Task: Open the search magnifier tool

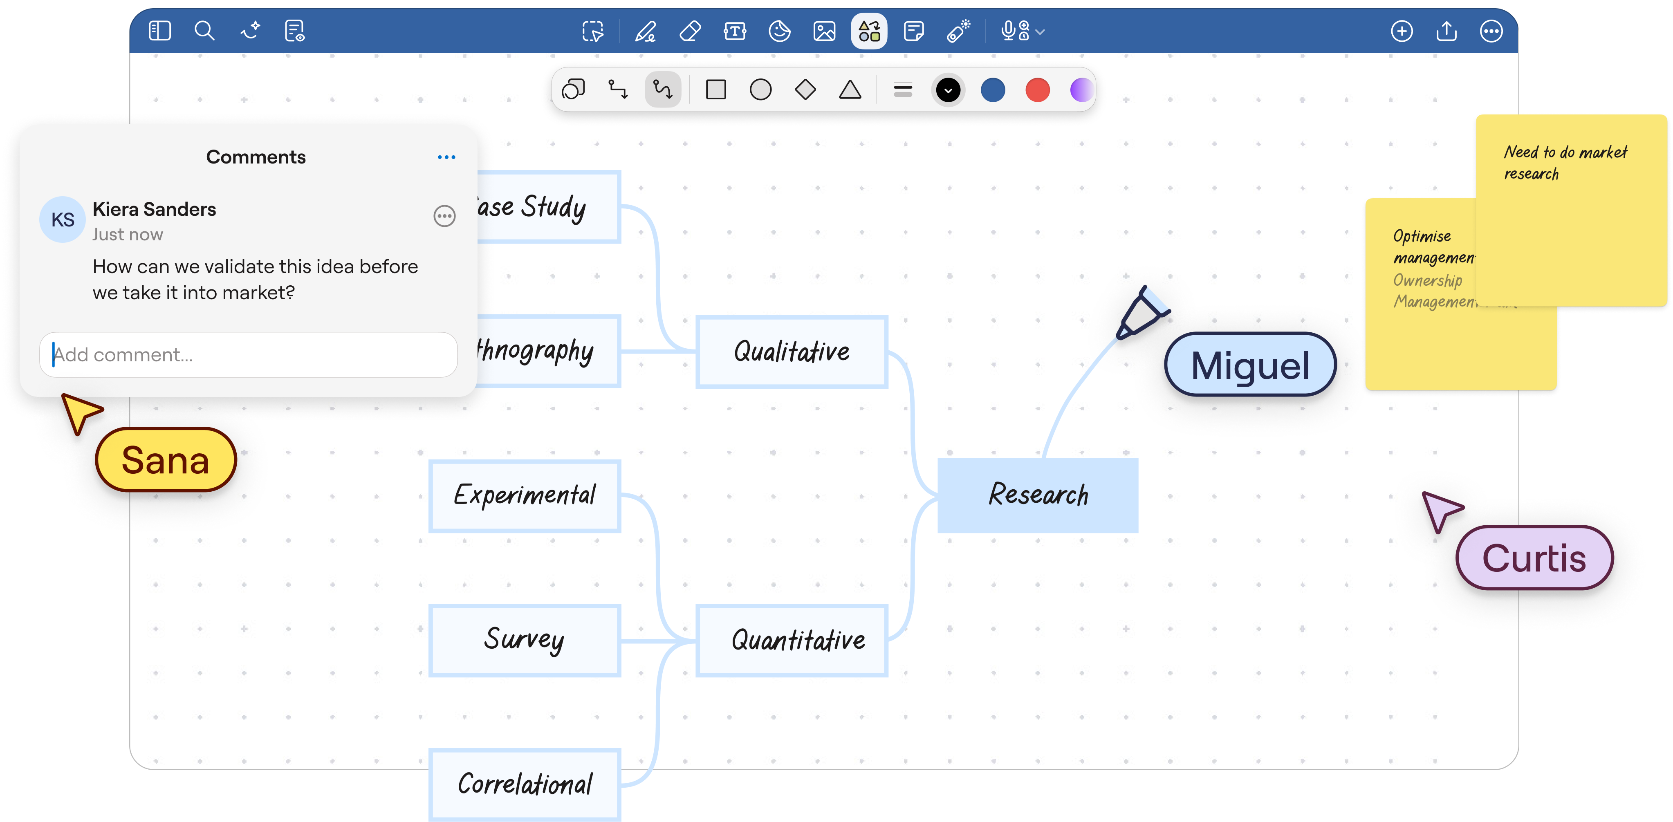Action: 204,31
